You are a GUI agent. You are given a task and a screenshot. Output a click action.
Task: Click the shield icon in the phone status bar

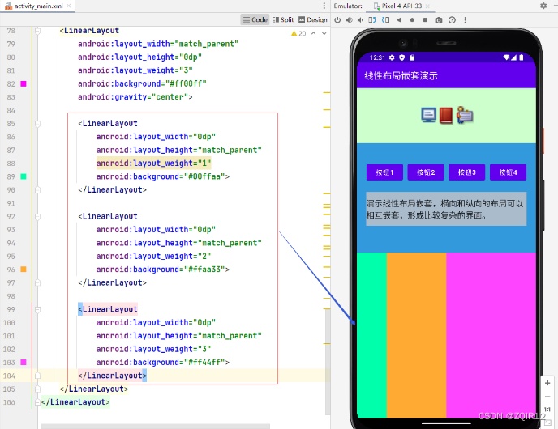point(401,57)
